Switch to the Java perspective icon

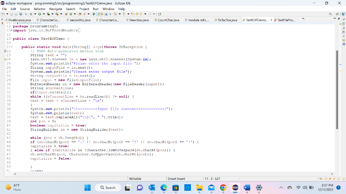point(343,14)
